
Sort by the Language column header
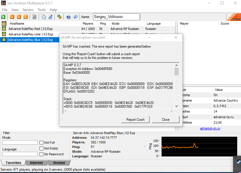tap(158, 24)
